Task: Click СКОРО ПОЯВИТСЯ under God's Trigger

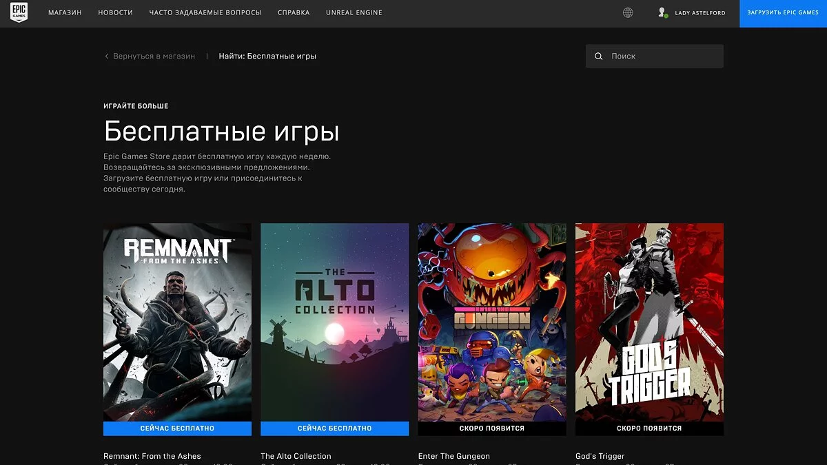Action: point(649,428)
